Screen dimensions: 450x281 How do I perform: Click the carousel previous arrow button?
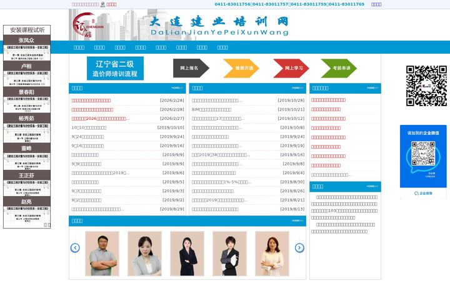pyautogui.click(x=75, y=248)
